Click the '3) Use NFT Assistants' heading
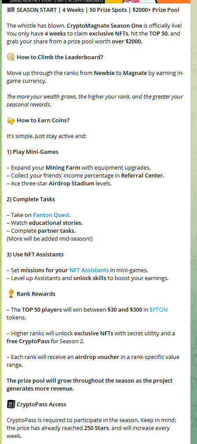The image size is (197, 444). coord(35,255)
